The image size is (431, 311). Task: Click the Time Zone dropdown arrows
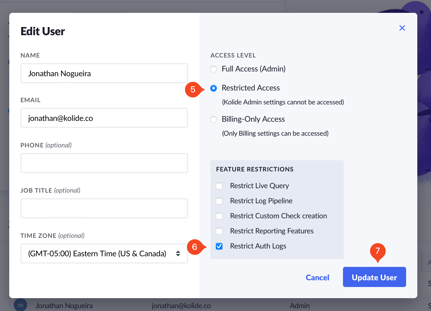[178, 253]
